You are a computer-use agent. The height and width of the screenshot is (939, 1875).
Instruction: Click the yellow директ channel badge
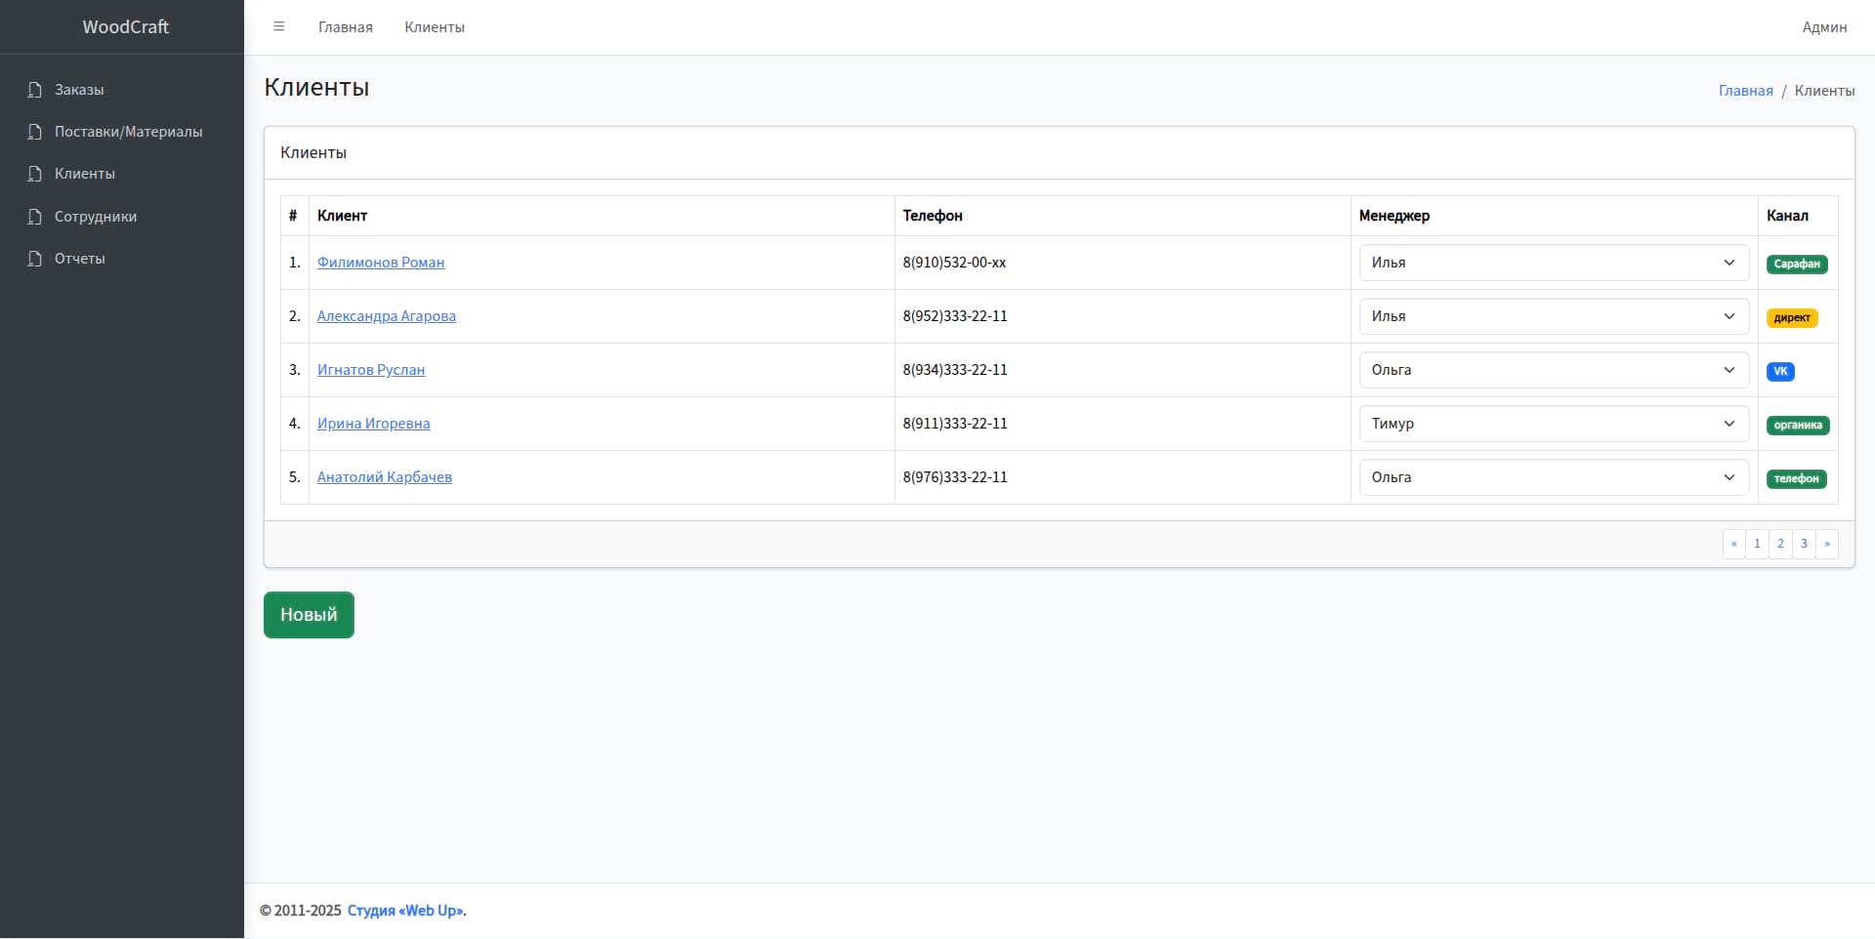click(x=1791, y=317)
